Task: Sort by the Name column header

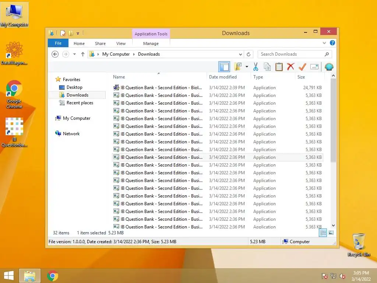Action: [x=159, y=77]
